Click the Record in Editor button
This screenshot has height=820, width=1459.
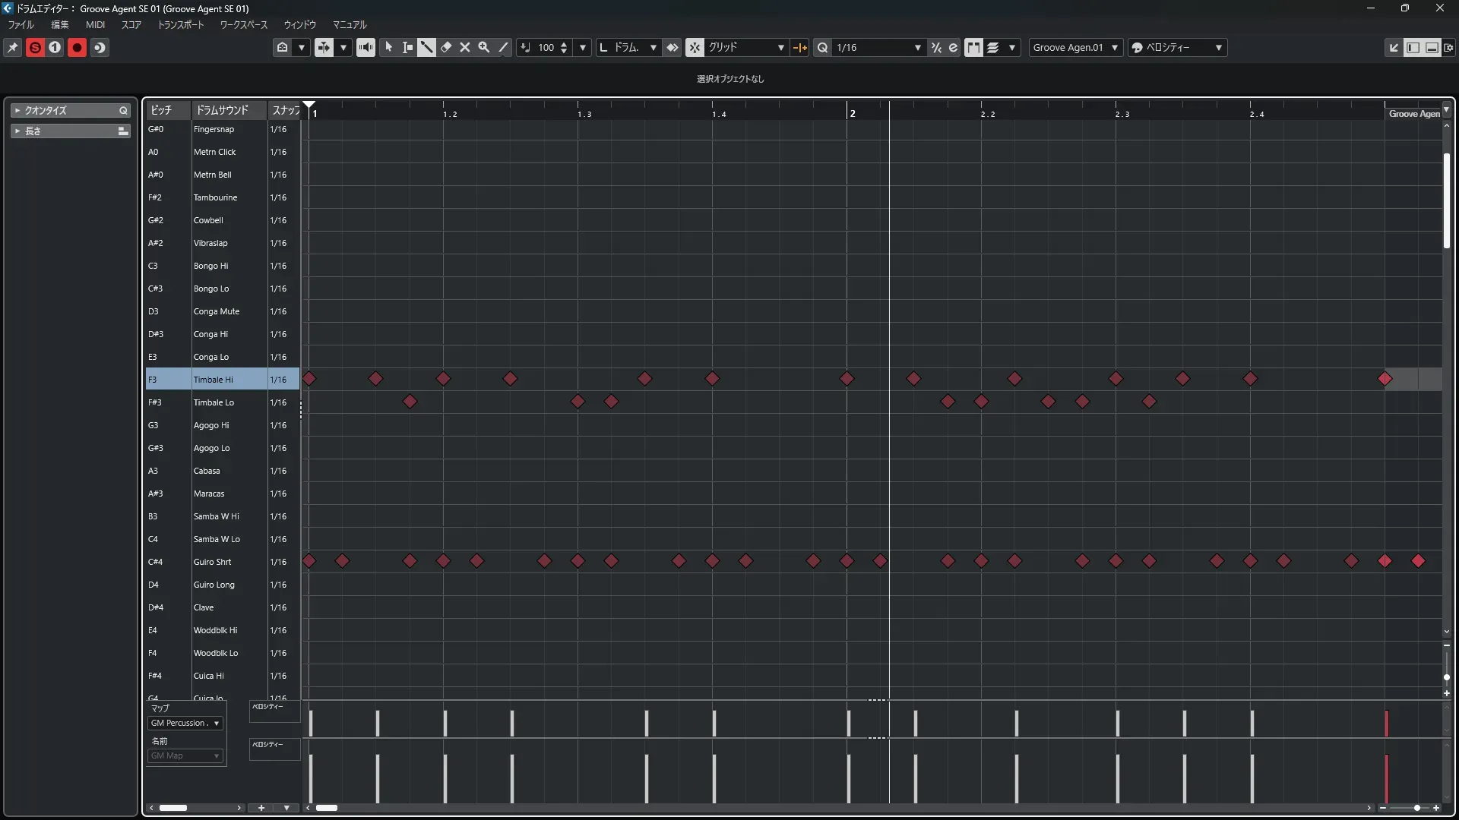click(x=77, y=48)
